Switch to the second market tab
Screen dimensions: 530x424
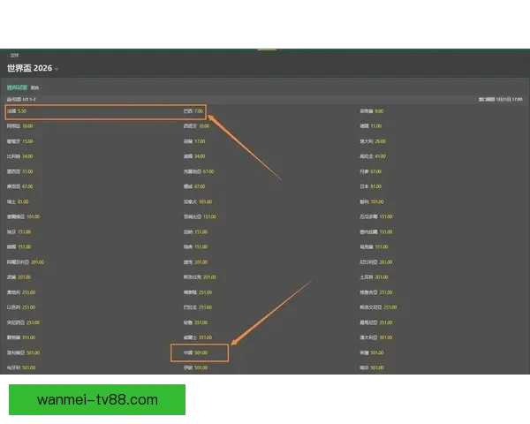point(34,88)
